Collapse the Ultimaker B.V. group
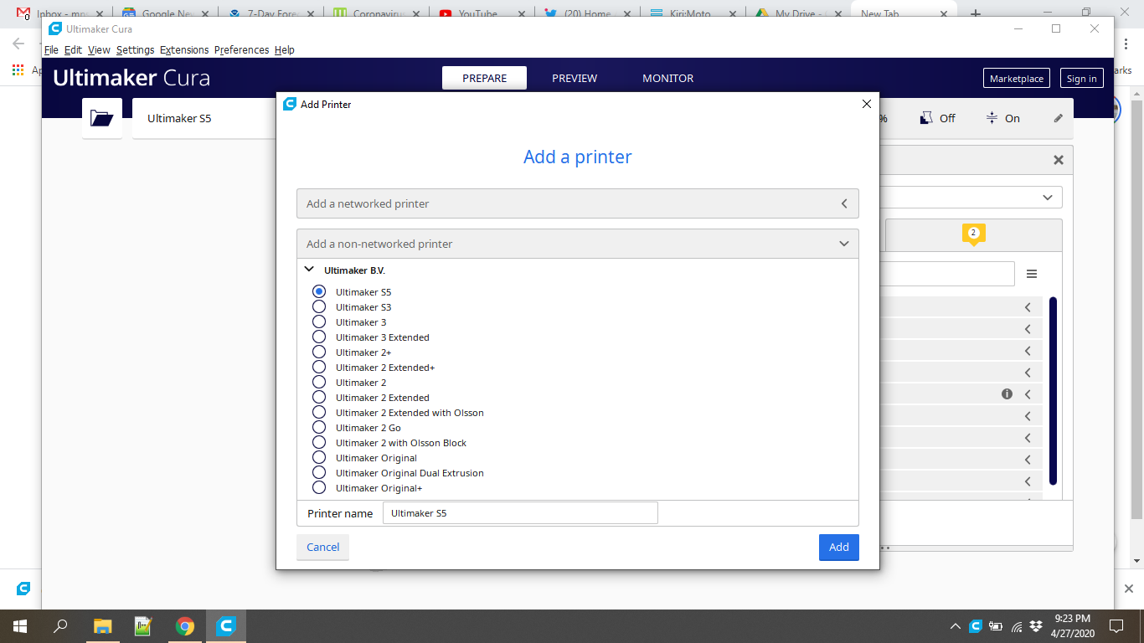The height and width of the screenshot is (643, 1144). point(309,270)
